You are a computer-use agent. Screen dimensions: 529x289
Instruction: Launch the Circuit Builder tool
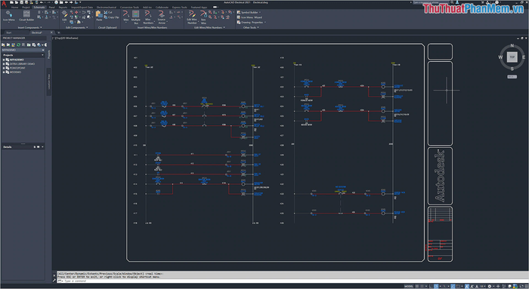(26, 16)
